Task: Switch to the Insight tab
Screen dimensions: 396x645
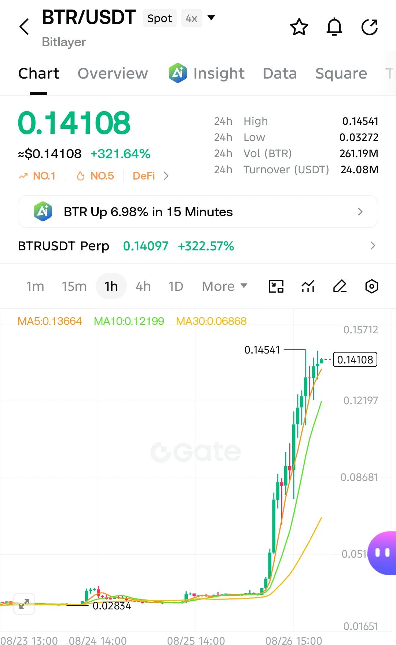Action: (219, 73)
